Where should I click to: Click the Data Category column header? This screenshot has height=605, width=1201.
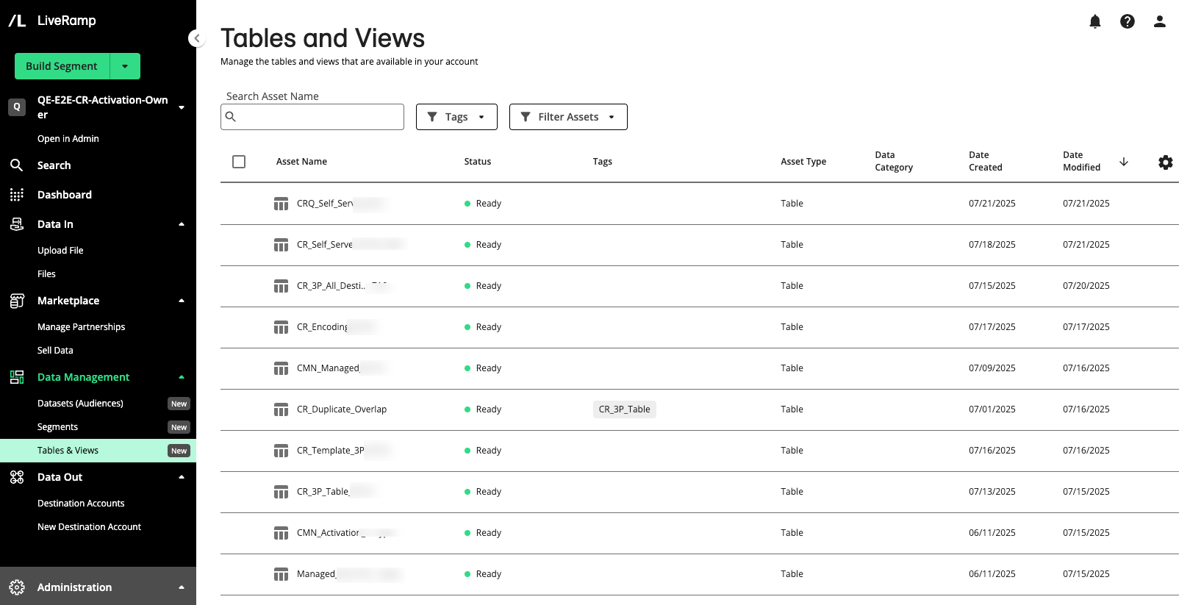click(x=894, y=161)
